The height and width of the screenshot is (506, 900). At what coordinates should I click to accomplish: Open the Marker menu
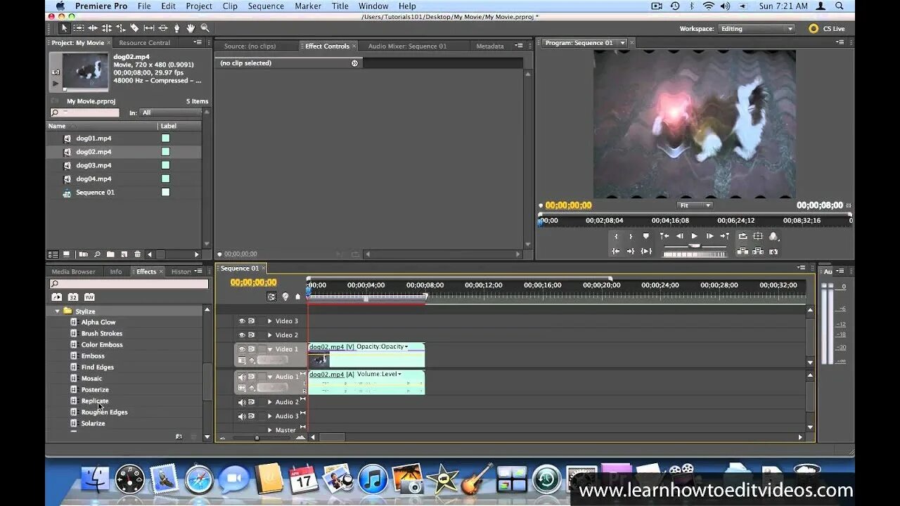tap(308, 6)
